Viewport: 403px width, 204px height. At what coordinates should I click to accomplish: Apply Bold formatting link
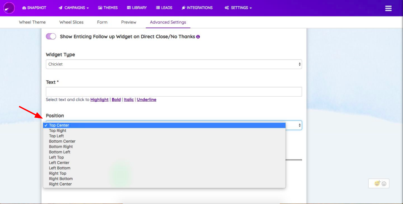(x=116, y=100)
